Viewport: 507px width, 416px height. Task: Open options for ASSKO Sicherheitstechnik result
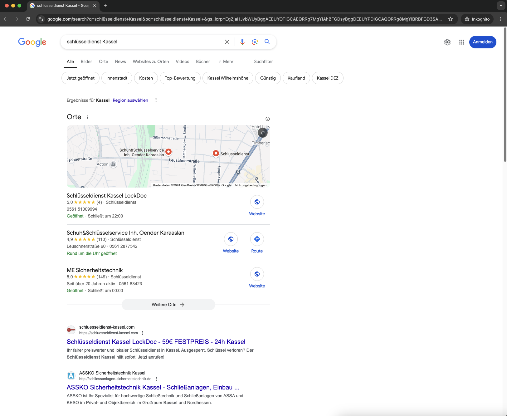click(157, 379)
